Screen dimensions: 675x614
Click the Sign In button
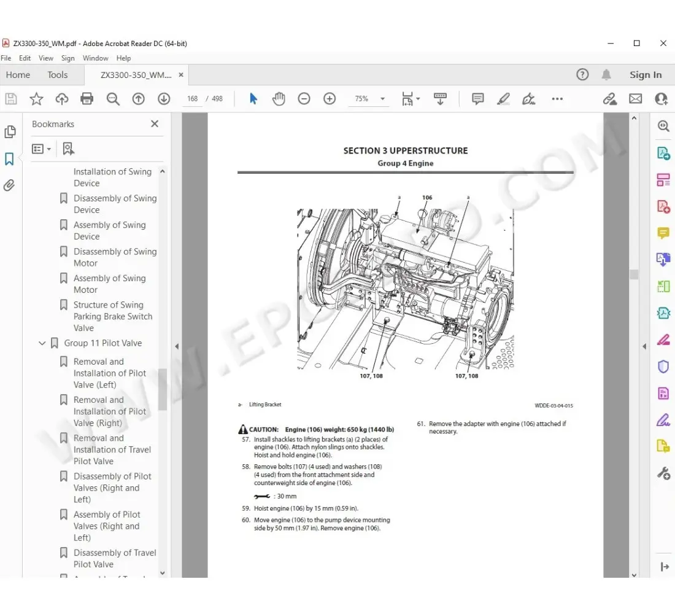tap(646, 75)
